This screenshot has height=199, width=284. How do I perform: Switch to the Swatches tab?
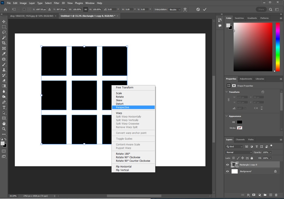239,18
